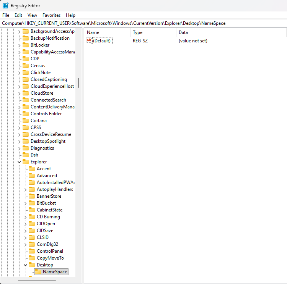The image size is (287, 284).
Task: Select the ClickNote key label
Action: pyautogui.click(x=41, y=73)
